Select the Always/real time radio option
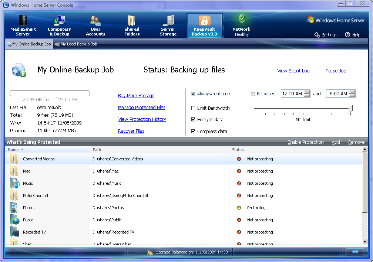Image resolution: width=373 pixels, height=262 pixels. pyautogui.click(x=193, y=94)
